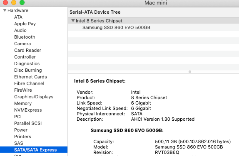Click the Revision value RVT03B6Q

click(167, 152)
